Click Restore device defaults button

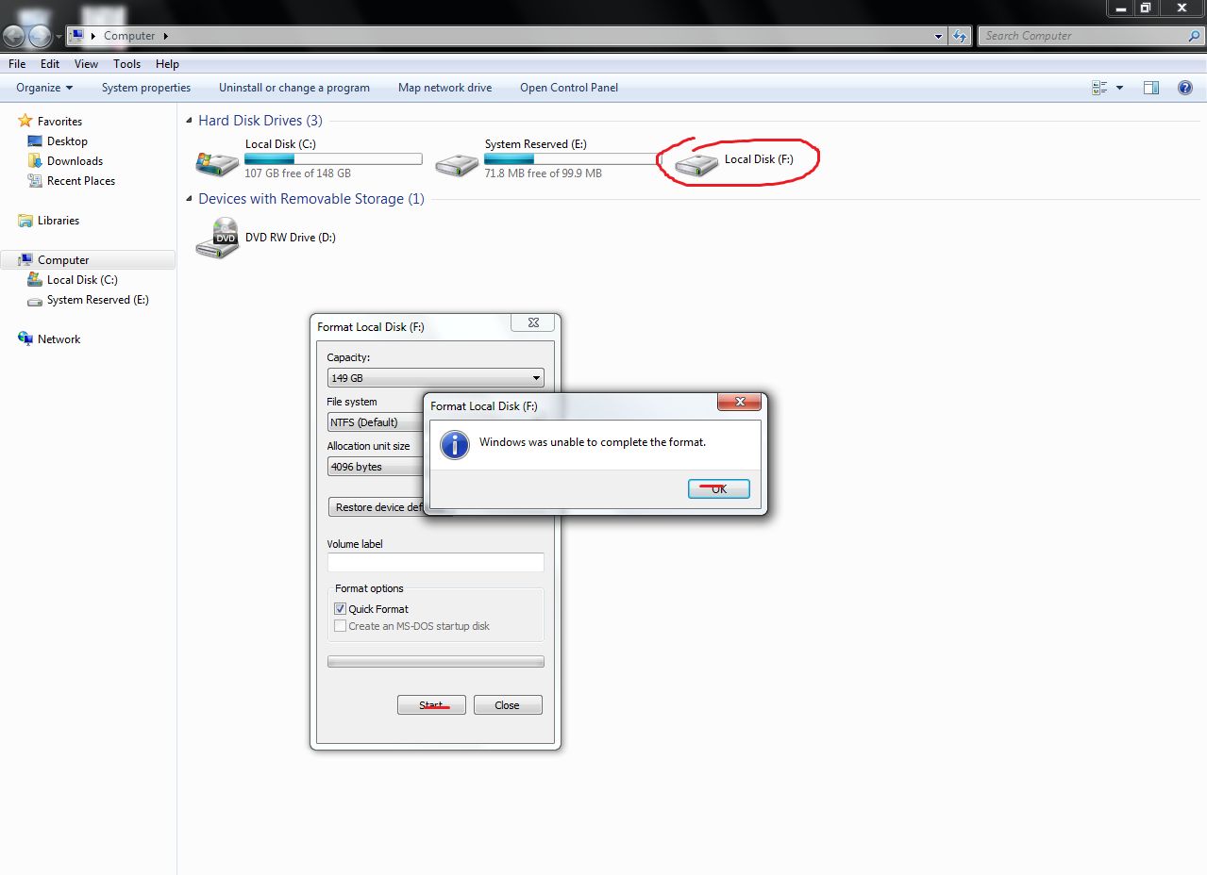click(377, 507)
